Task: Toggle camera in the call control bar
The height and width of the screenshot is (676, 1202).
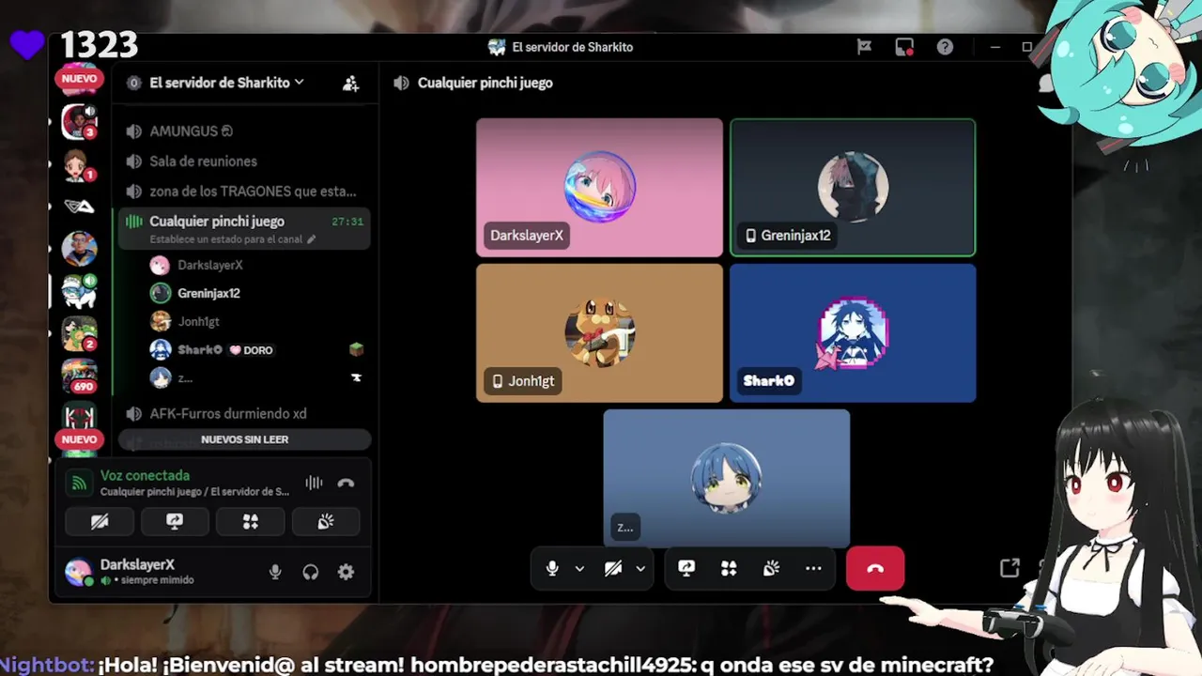Action: pyautogui.click(x=613, y=569)
